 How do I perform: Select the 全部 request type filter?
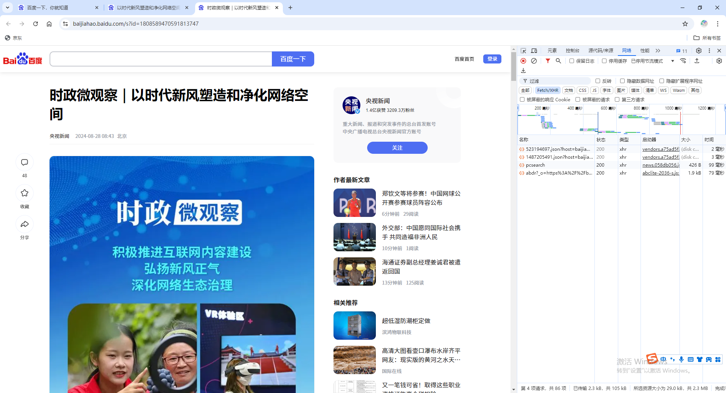(526, 90)
